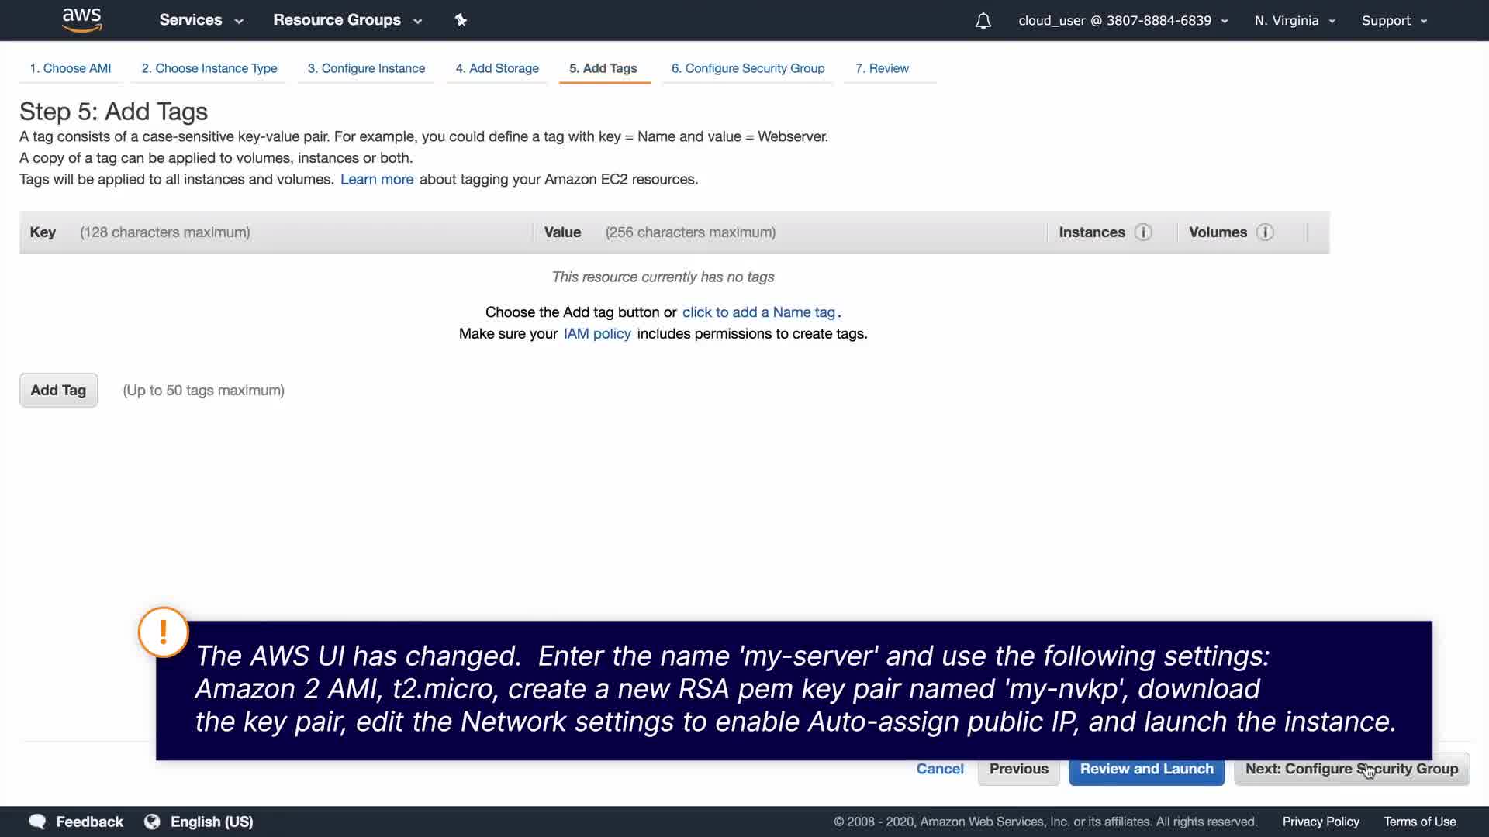
Task: Click the globe language icon
Action: tap(152, 821)
